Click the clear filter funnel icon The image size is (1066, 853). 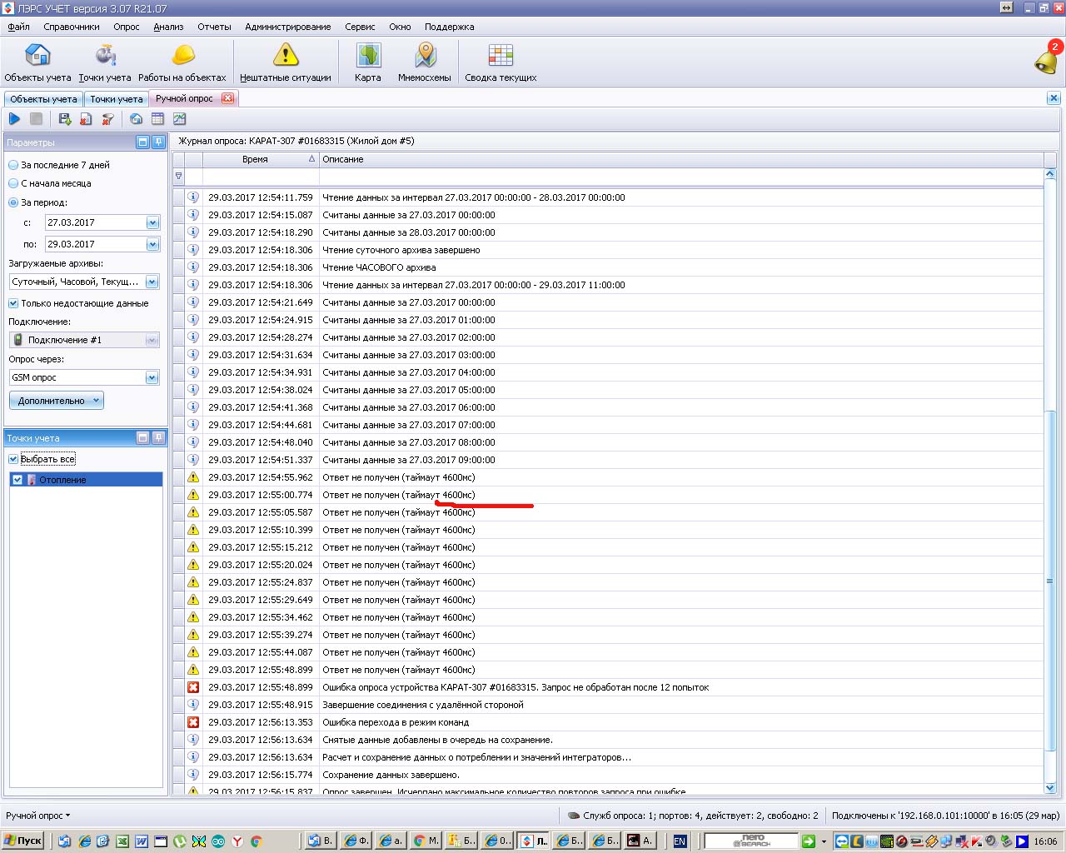(x=107, y=119)
